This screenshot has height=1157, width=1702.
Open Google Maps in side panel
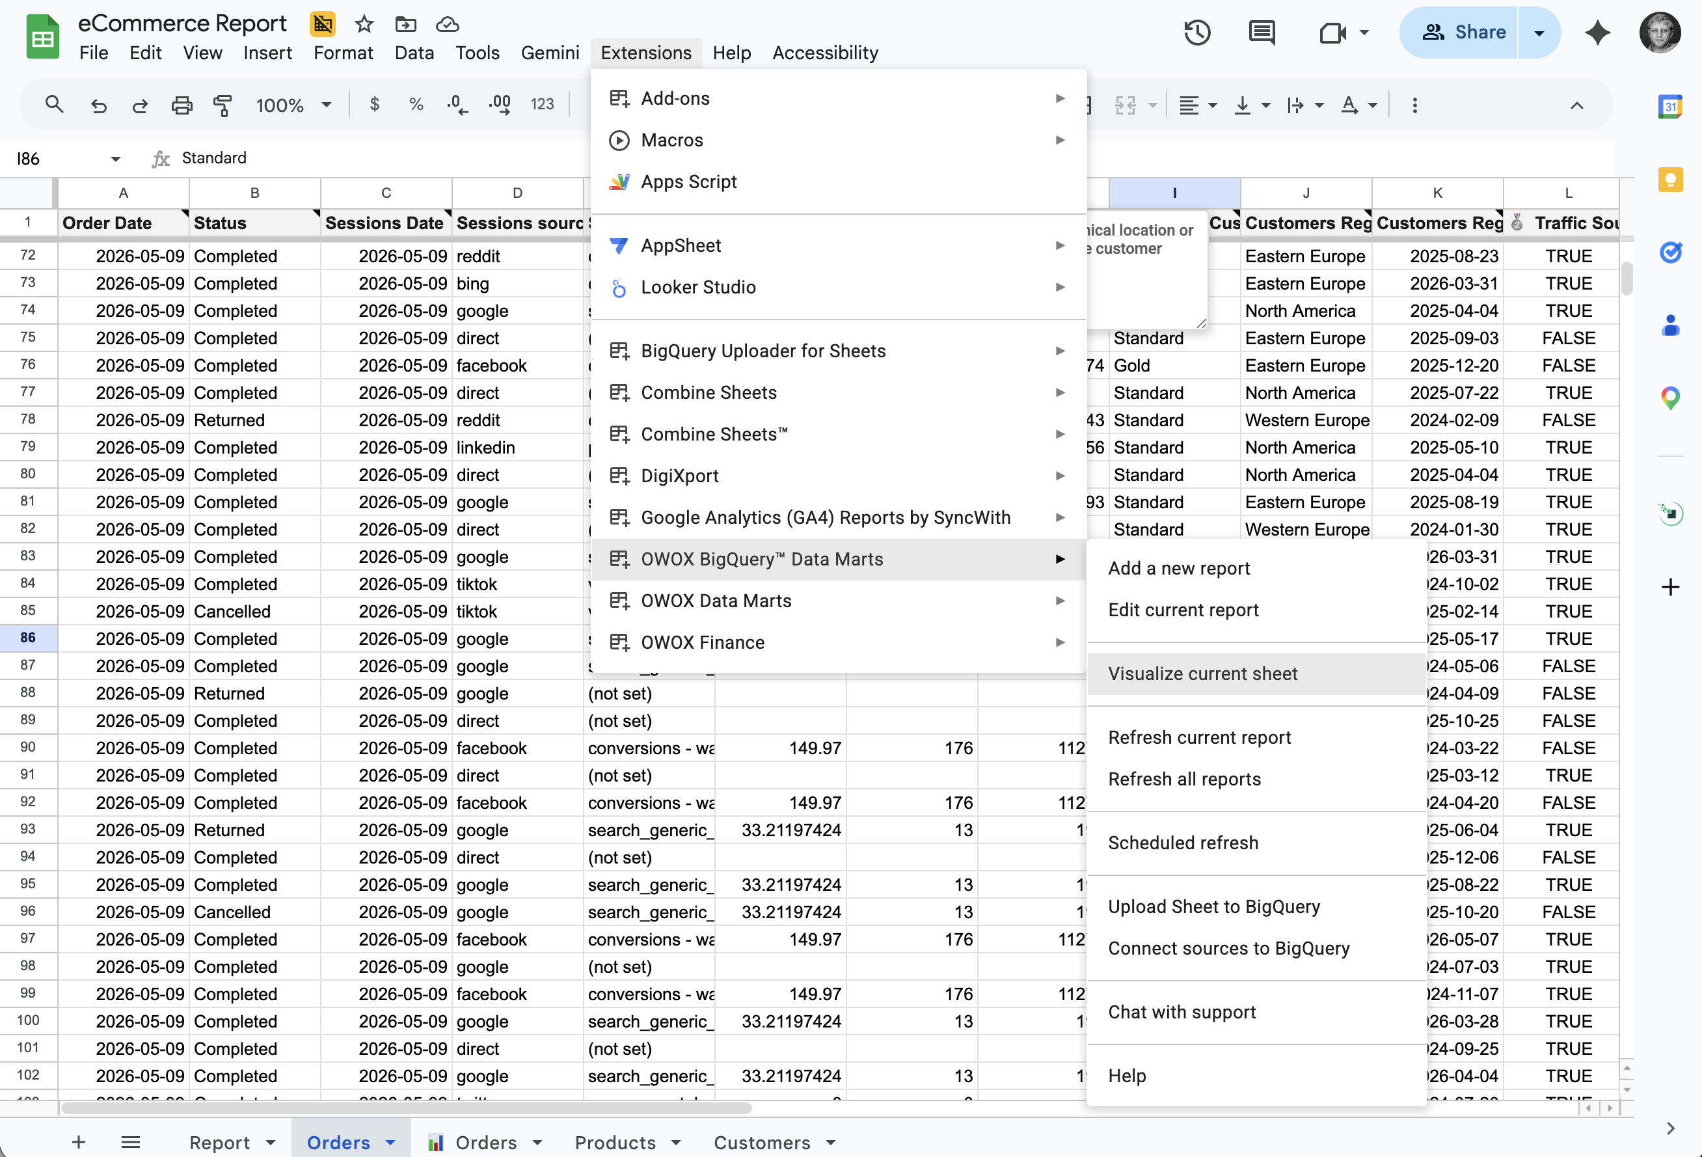[x=1669, y=398]
